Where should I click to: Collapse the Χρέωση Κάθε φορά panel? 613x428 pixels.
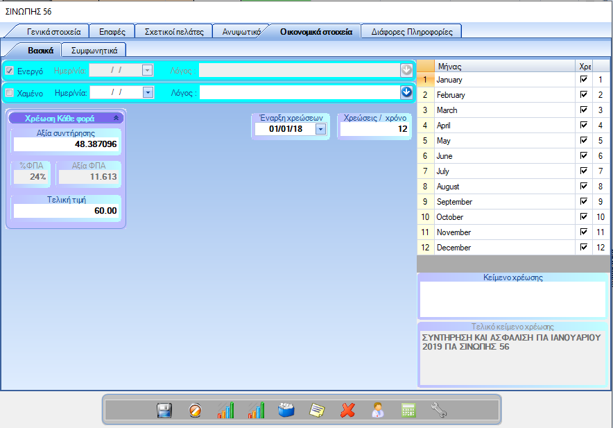pyautogui.click(x=116, y=118)
